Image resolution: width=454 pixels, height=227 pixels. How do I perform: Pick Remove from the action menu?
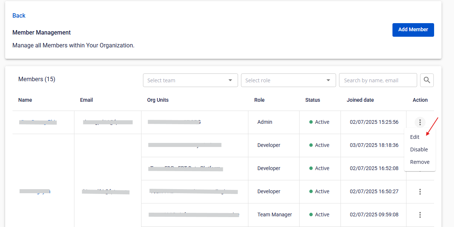click(419, 162)
